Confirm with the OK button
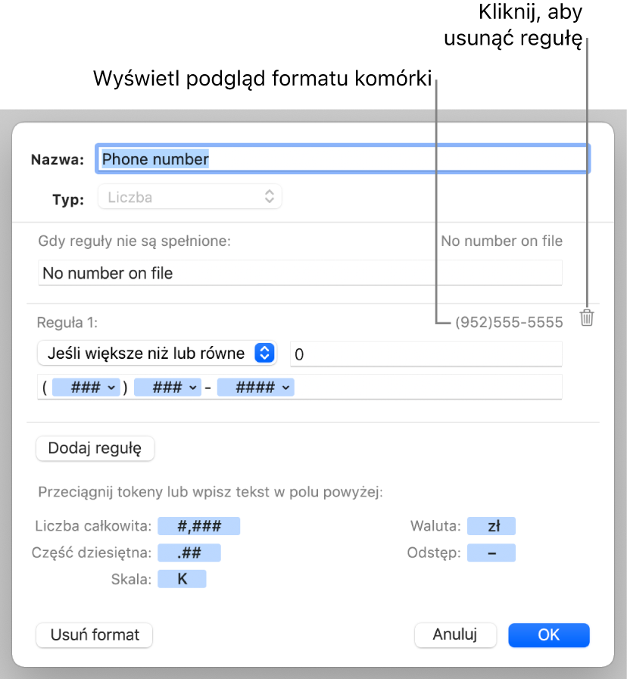This screenshot has width=627, height=679. point(548,635)
